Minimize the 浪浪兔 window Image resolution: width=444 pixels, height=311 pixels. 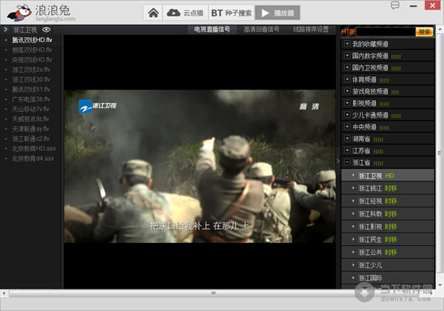pyautogui.click(x=414, y=6)
